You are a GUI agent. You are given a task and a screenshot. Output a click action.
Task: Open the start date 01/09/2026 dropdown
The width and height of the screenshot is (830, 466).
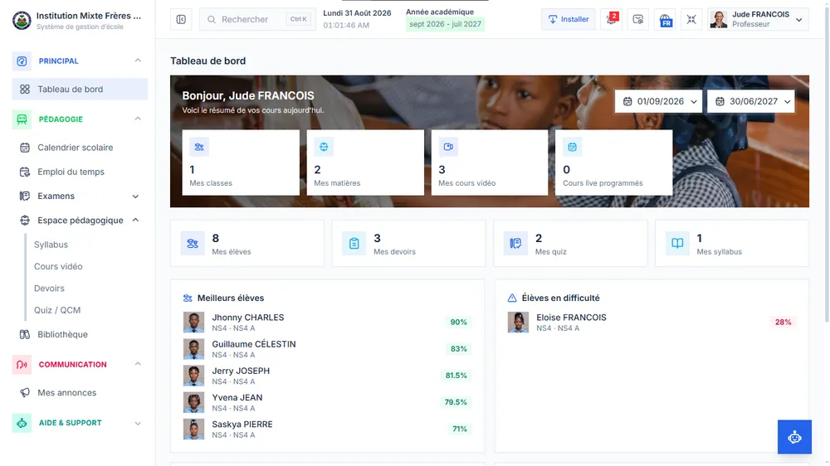coord(660,101)
